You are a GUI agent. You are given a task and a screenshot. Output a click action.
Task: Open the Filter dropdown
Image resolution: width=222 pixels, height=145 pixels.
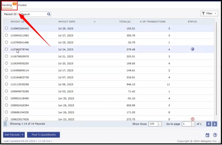pos(209,14)
